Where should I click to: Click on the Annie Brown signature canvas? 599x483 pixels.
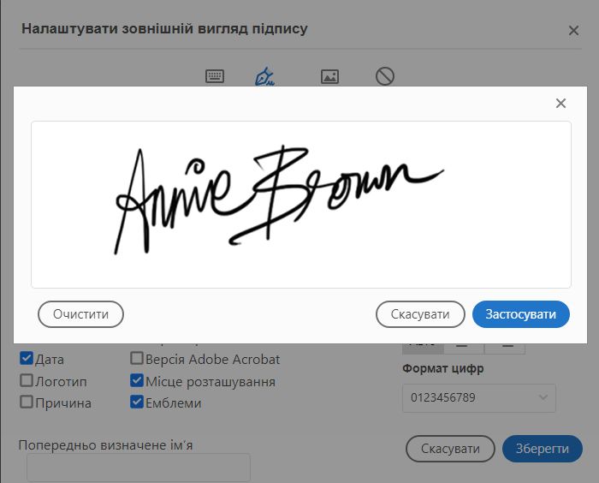pyautogui.click(x=301, y=205)
